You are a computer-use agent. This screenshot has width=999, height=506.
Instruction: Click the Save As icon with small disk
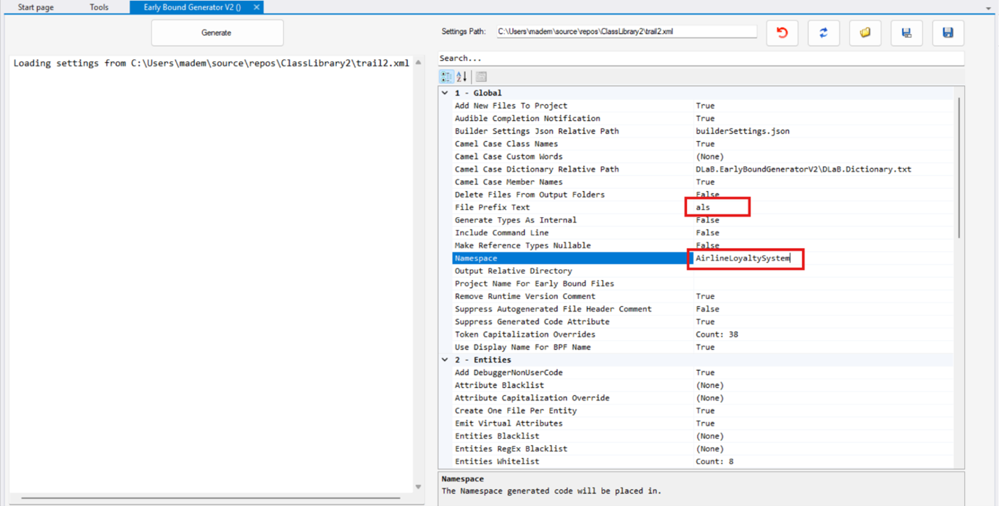(906, 33)
